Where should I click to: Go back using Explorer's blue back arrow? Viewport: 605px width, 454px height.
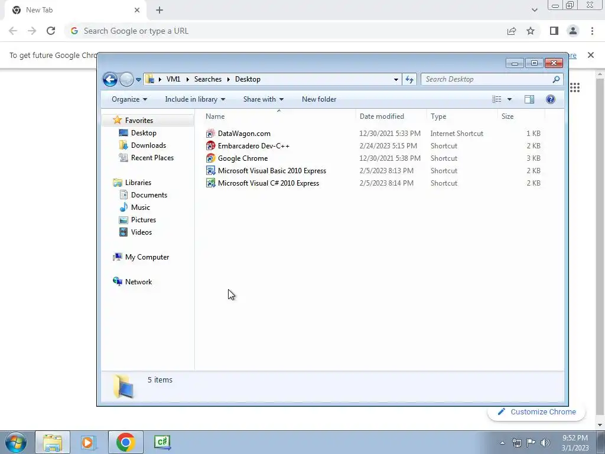(x=110, y=80)
